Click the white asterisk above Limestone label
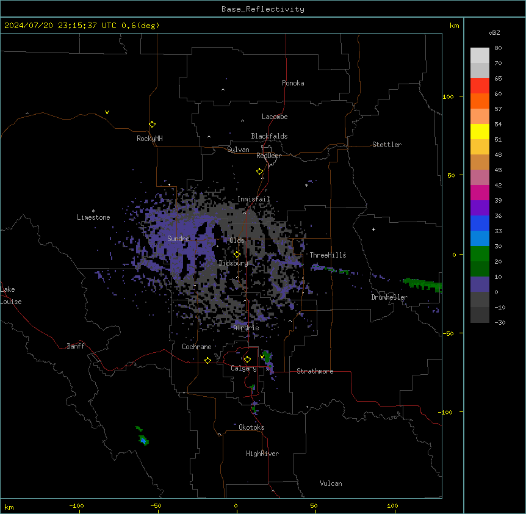The width and height of the screenshot is (526, 514). (x=93, y=211)
